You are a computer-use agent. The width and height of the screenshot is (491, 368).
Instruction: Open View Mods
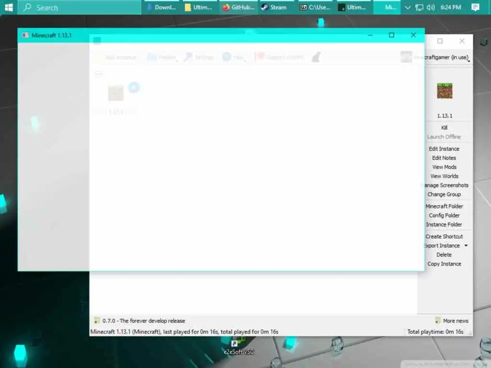coord(444,167)
